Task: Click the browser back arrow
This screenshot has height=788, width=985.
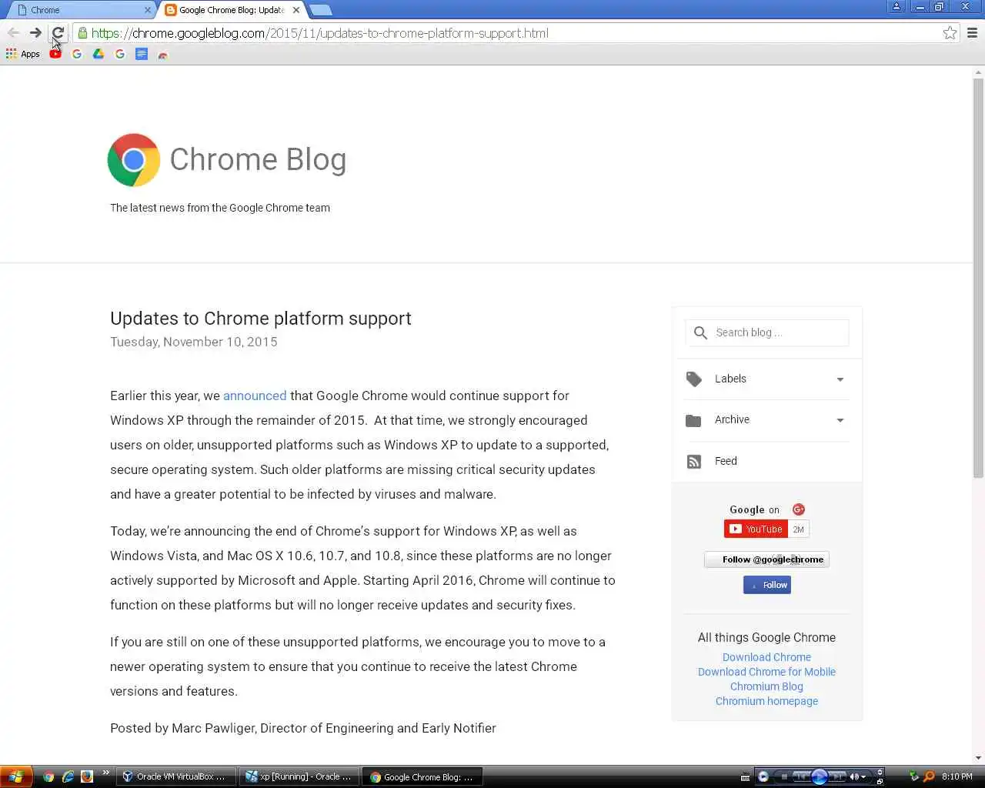Action: 13,32
